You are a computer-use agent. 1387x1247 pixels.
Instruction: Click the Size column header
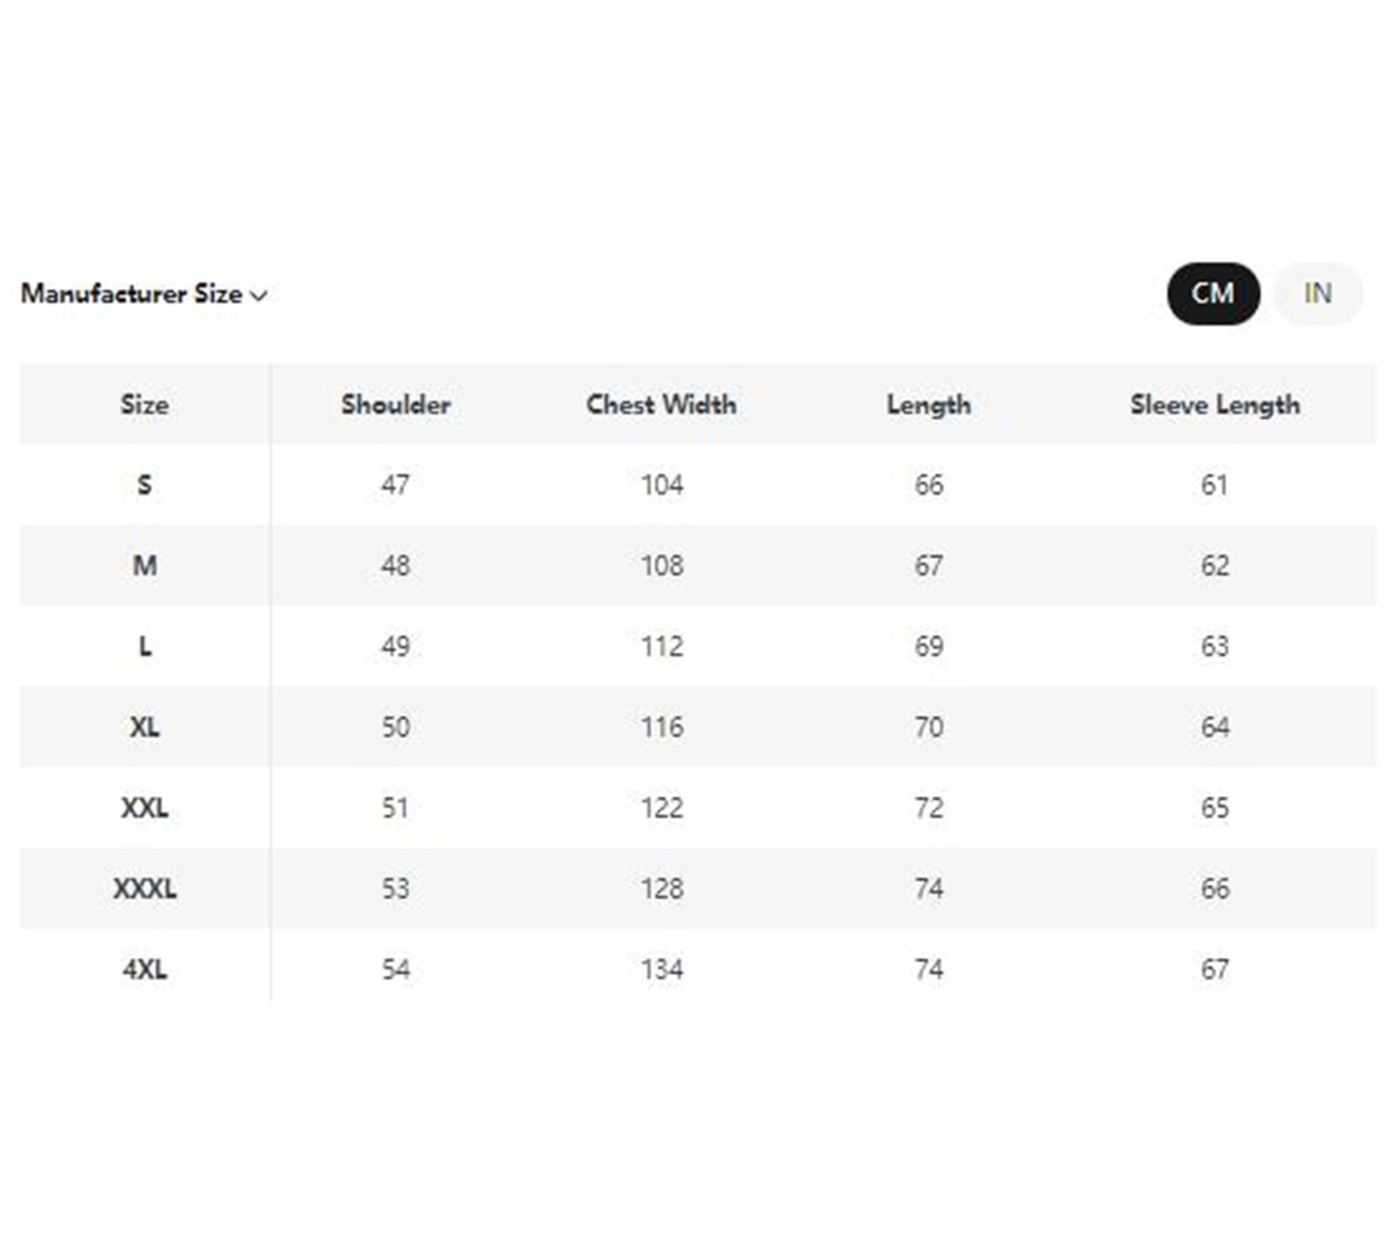tap(145, 404)
